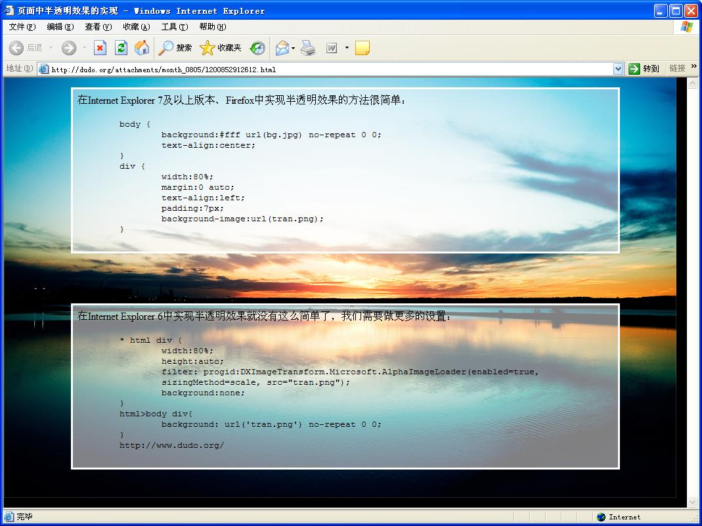The height and width of the screenshot is (526, 702).
Task: Click 'sizingMethod=scale' code line
Action: (x=255, y=382)
